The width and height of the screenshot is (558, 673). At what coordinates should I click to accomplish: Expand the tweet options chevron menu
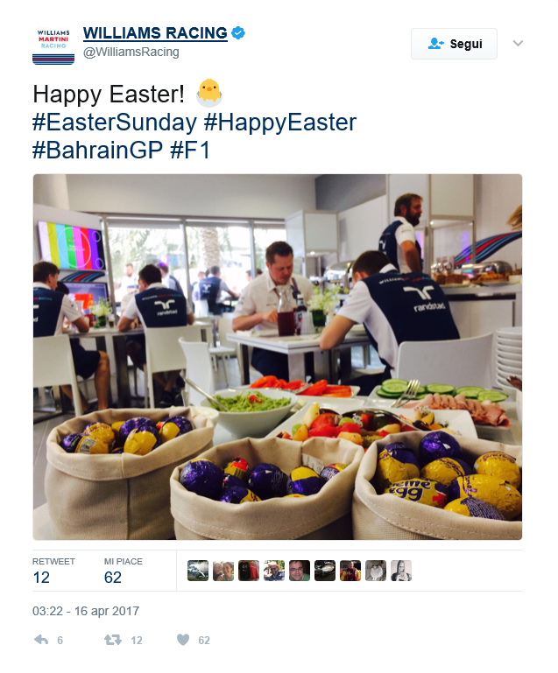click(x=518, y=43)
